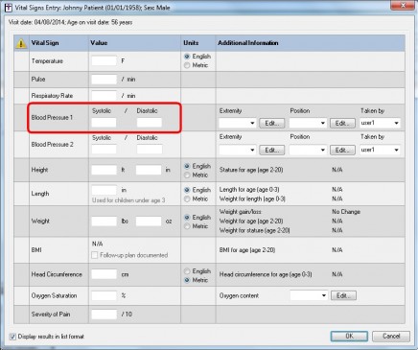Click 'BMI for age (age 2-20)' text
418x350 pixels.
tap(247, 250)
